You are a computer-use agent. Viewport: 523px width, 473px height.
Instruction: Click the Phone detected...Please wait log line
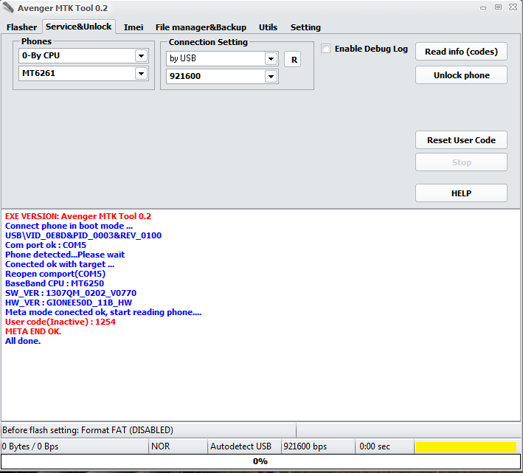[65, 255]
